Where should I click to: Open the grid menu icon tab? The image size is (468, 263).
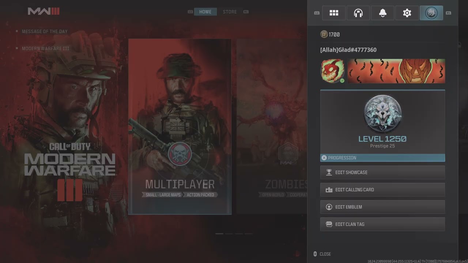334,13
